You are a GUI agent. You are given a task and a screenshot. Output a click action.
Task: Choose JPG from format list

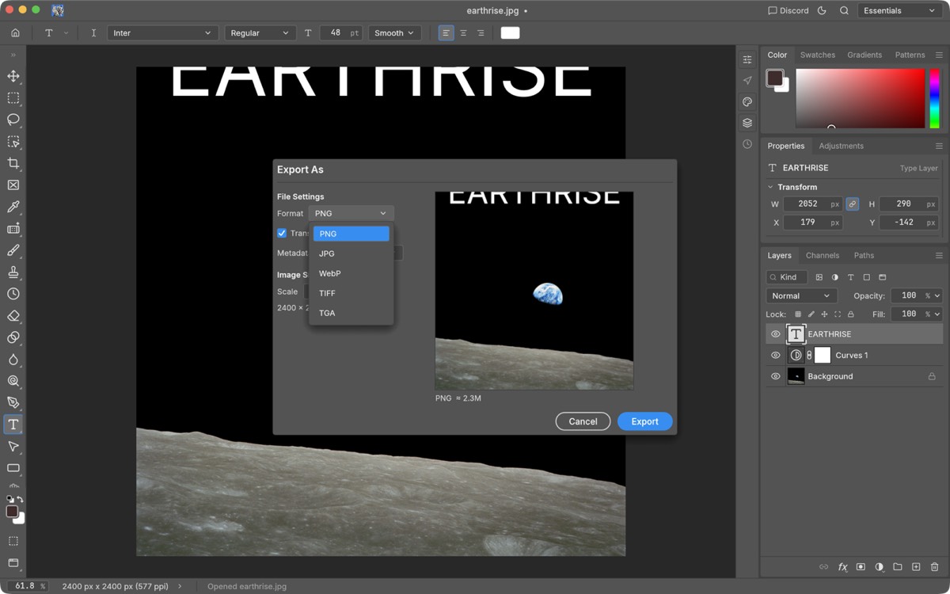tap(351, 253)
